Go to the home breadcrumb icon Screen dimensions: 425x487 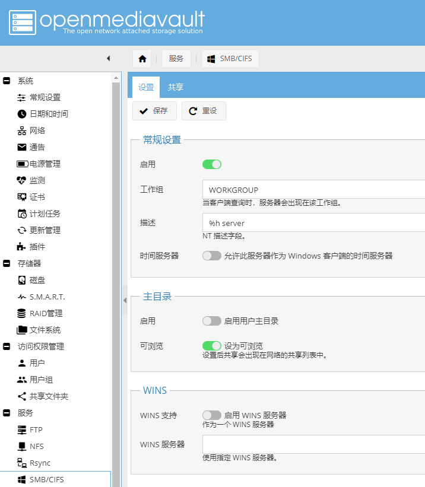coord(142,59)
